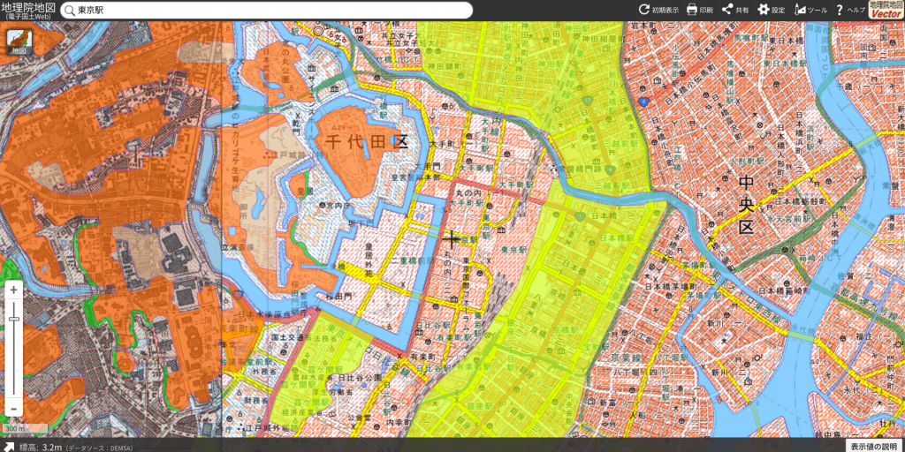Viewport: 905px width, 452px height.
Task: Click the zoom level slider handle
Action: pyautogui.click(x=13, y=319)
